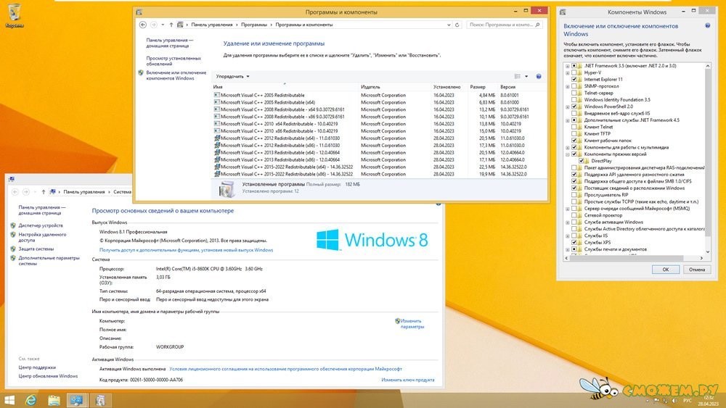This screenshot has width=726, height=408.
Task: Click the shield icon next to Device Manager
Action: tap(13, 225)
